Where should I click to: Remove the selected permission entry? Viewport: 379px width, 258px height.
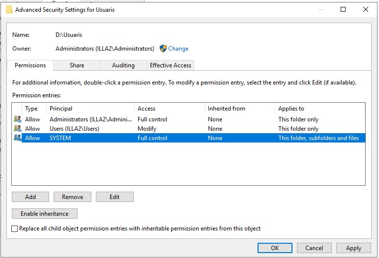[x=72, y=197]
